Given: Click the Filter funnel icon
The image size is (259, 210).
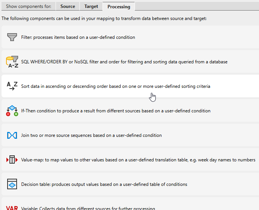Looking at the screenshot, I should [x=12, y=37].
